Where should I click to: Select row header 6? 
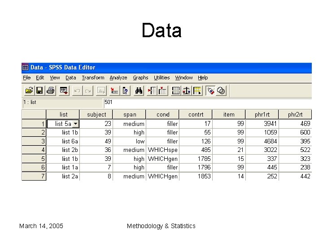[34, 167]
